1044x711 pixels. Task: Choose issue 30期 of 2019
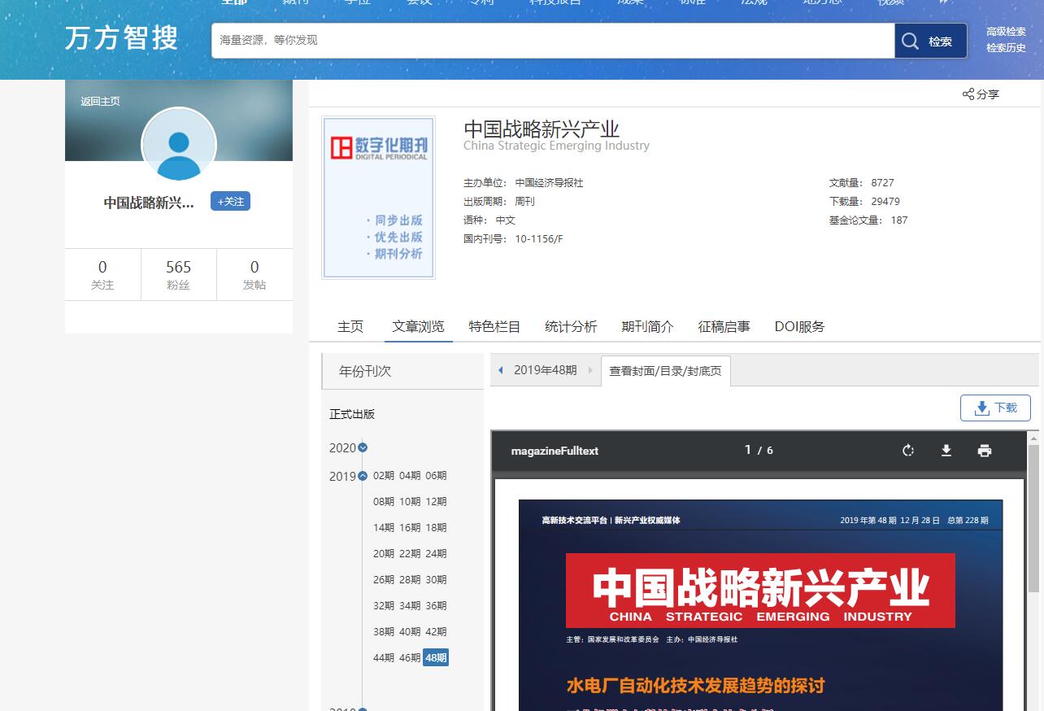436,580
